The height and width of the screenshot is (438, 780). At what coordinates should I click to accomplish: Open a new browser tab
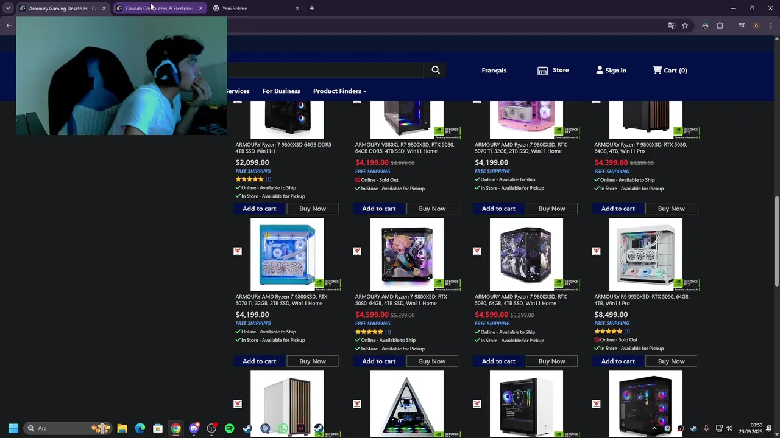(x=312, y=9)
